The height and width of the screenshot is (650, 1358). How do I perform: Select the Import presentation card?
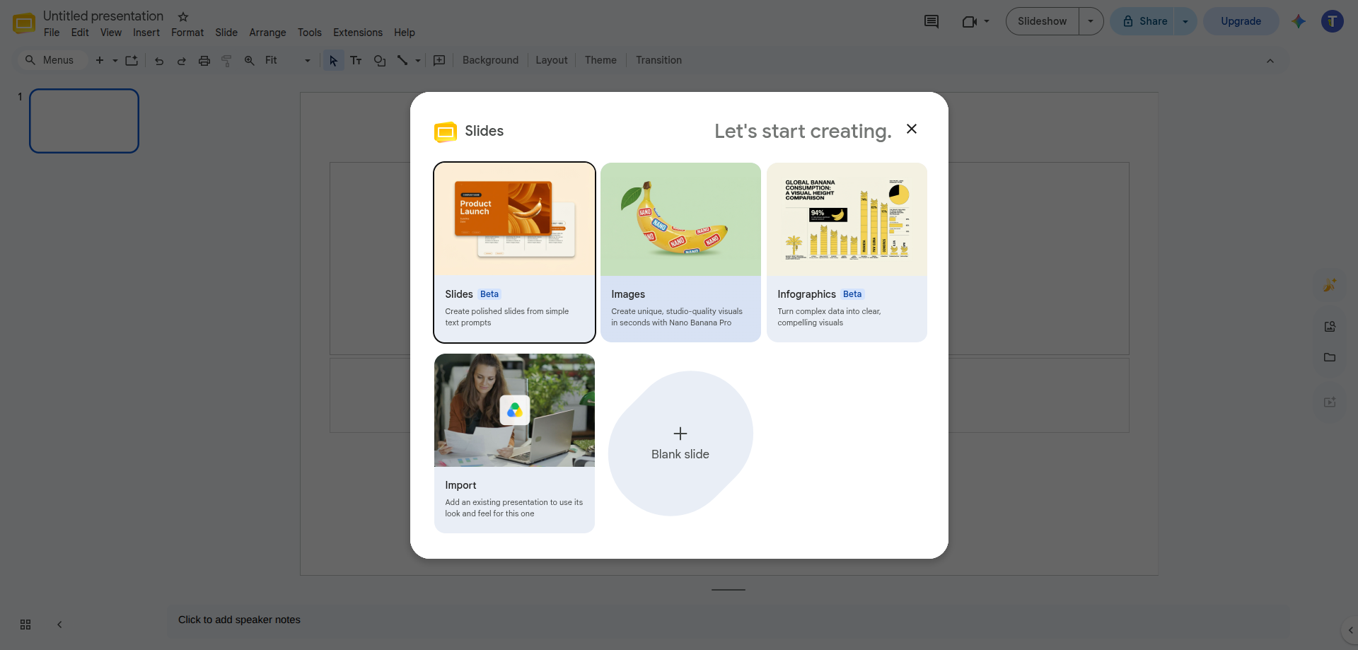(514, 443)
